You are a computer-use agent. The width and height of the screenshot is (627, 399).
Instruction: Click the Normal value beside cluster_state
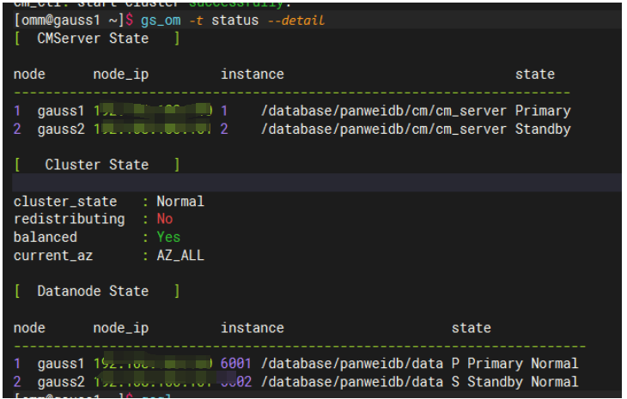[180, 202]
